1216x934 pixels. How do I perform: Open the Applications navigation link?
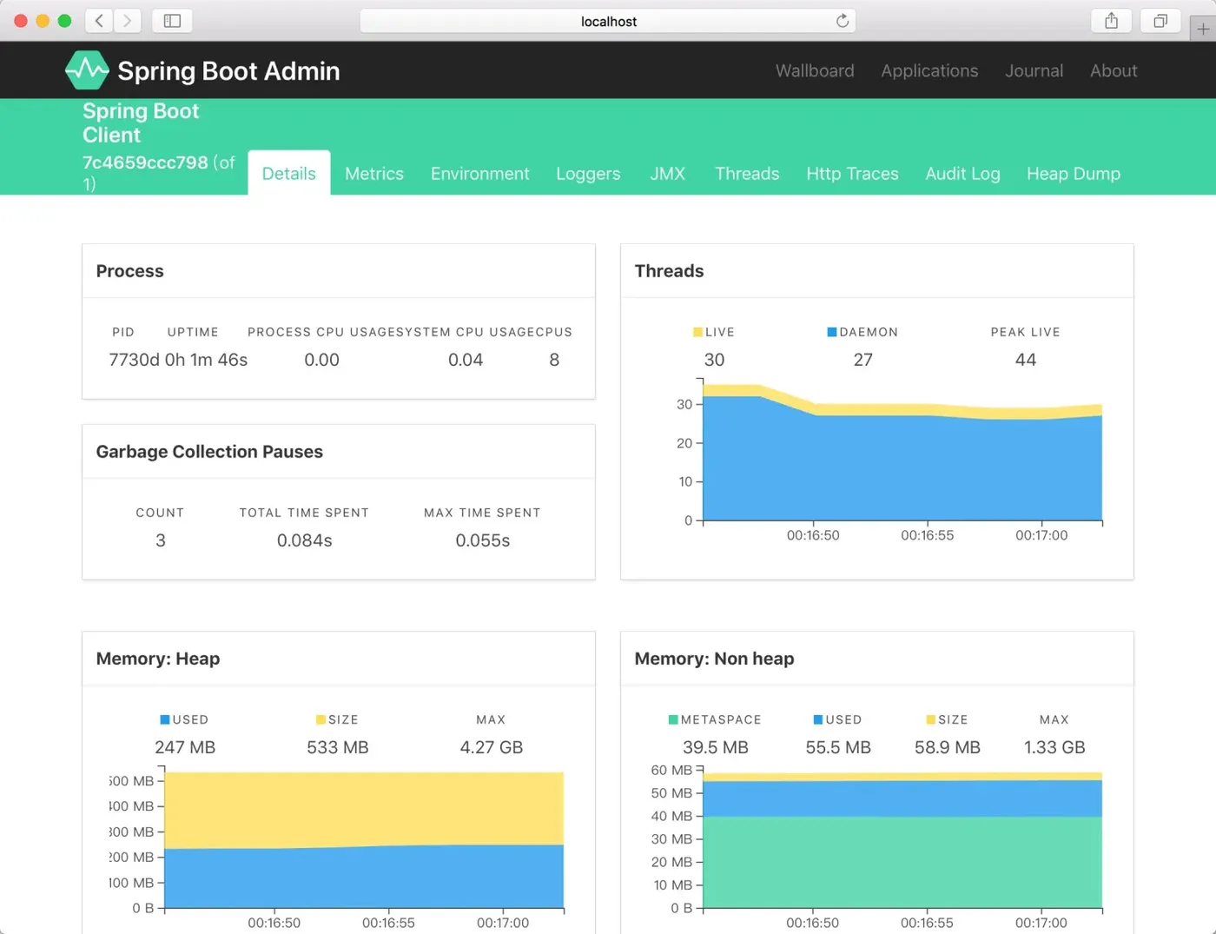point(929,70)
